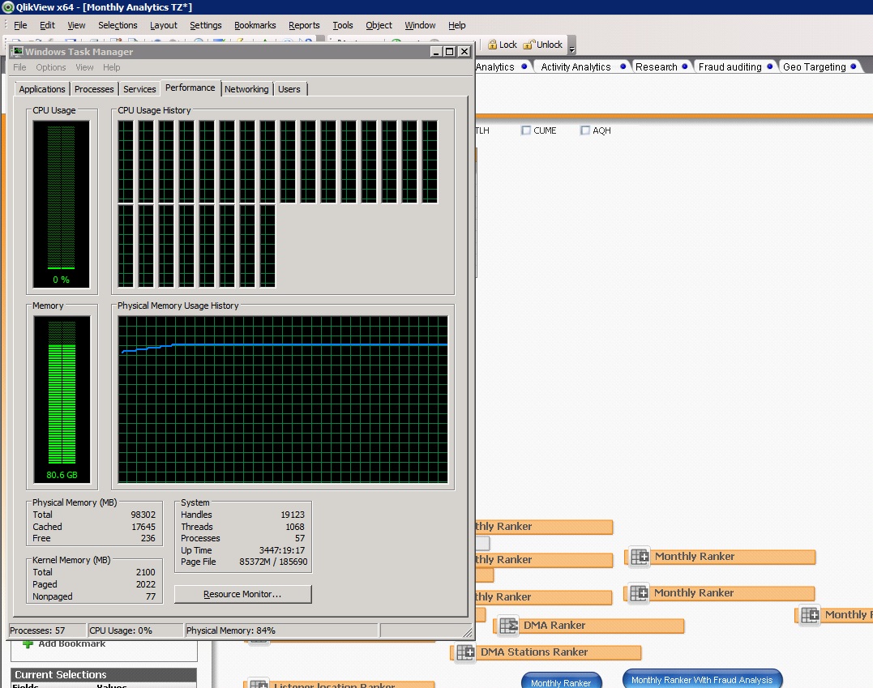This screenshot has height=688, width=873.
Task: Click the Lock padlock icon in the toolbar
Action: 491,45
